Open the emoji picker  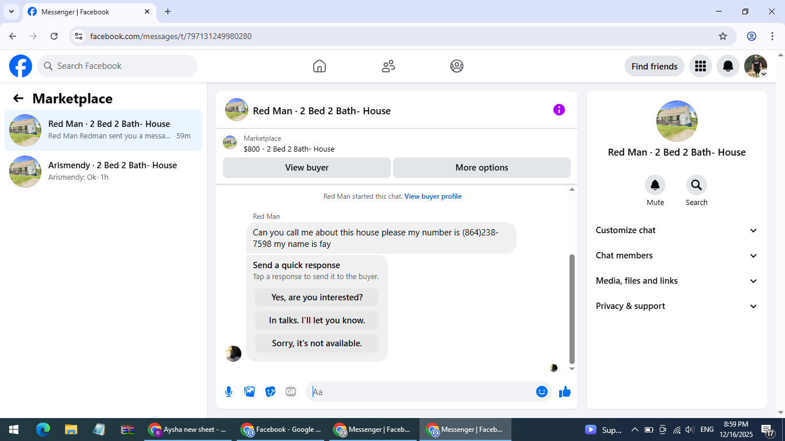(x=541, y=392)
